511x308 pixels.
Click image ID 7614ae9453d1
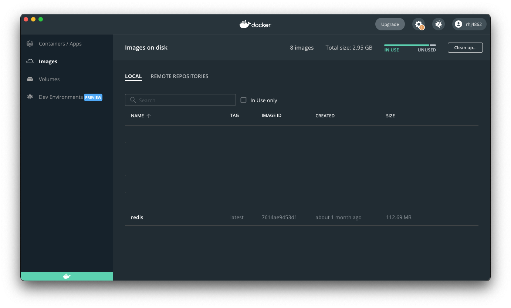[279, 217]
